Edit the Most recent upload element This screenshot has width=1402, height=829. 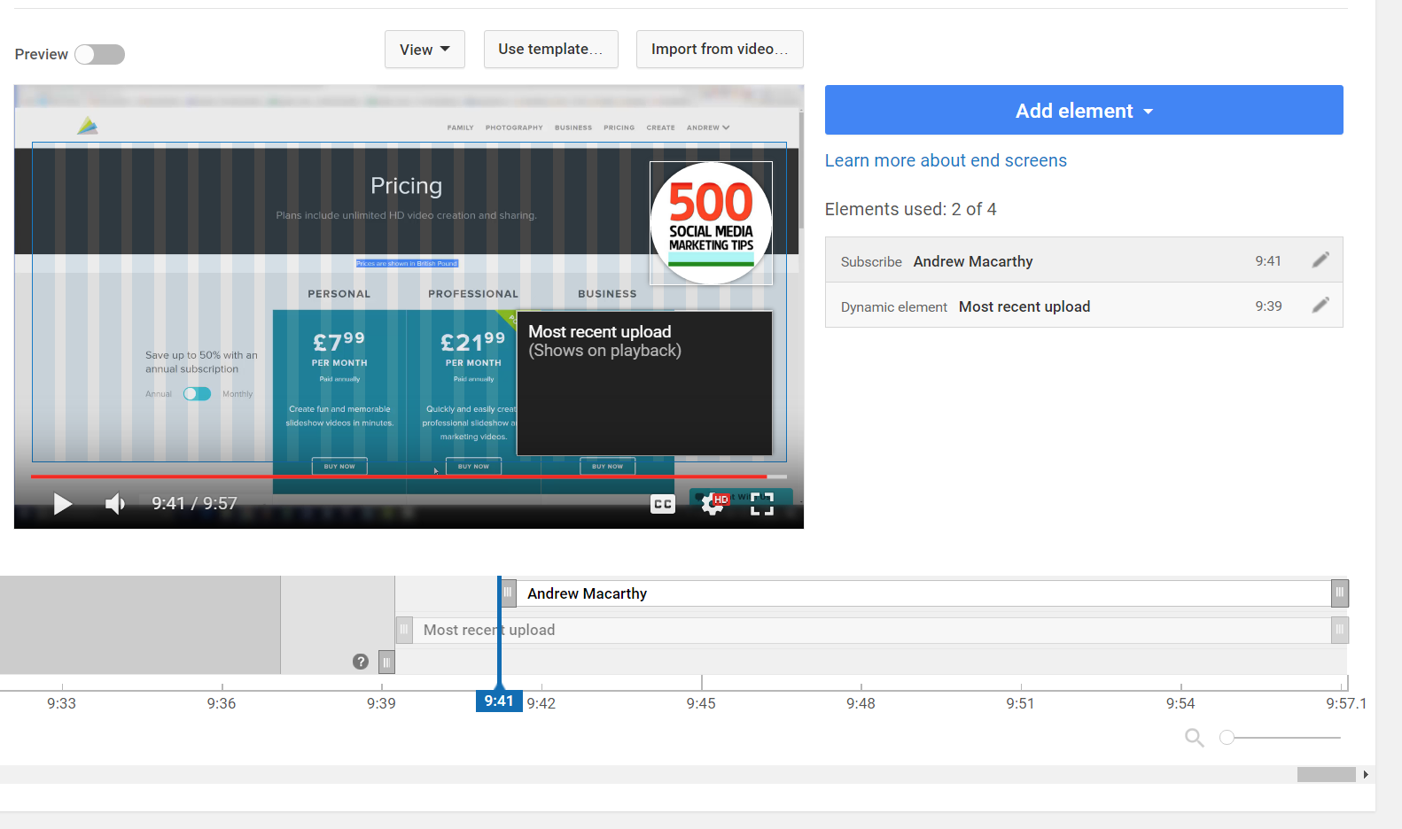point(1320,305)
